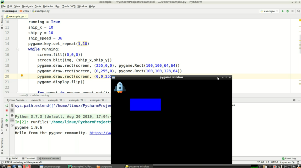Screen dimensions: 301x168
Task: Open the Refactor menu
Action: 48,6
